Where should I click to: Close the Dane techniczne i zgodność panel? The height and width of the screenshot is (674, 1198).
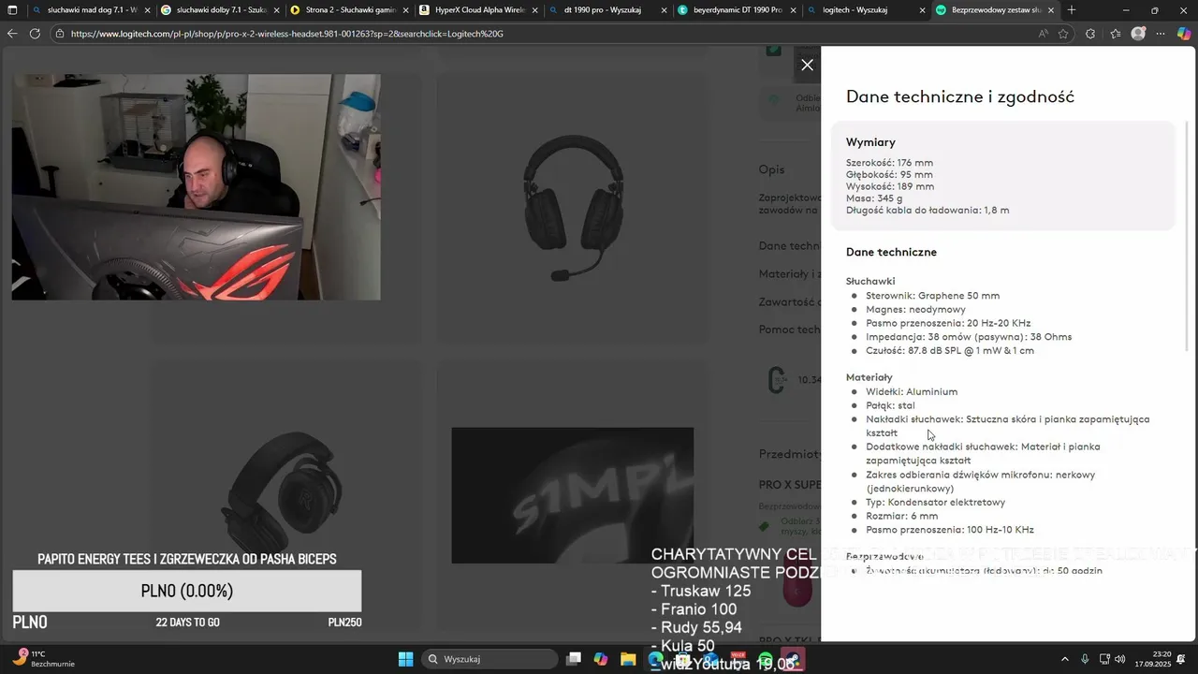click(807, 66)
